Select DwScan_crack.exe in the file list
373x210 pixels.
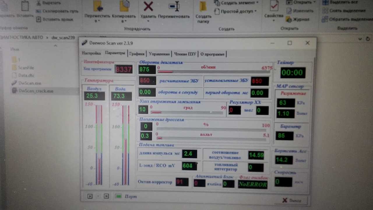tap(36, 91)
